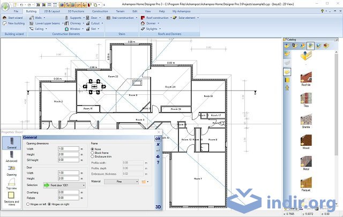Switch to 2D view in quick toolbar

(x=38, y=5)
